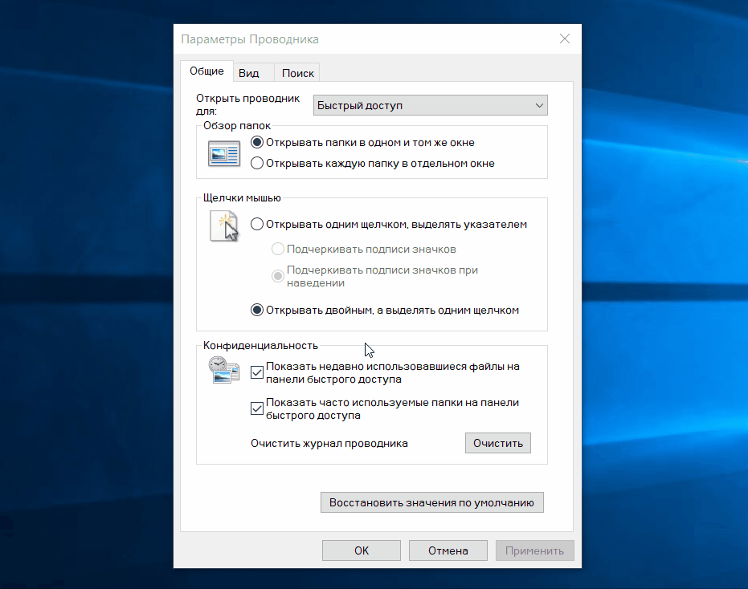The height and width of the screenshot is (589, 748).
Task: Click the Очистить button
Action: (x=498, y=443)
